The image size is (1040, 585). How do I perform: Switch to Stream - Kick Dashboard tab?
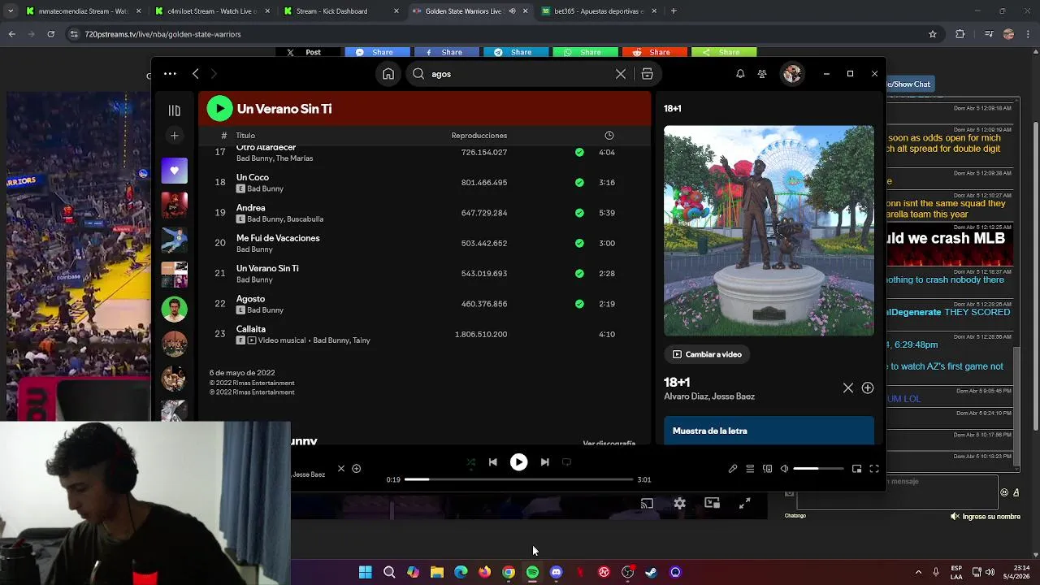[341, 11]
